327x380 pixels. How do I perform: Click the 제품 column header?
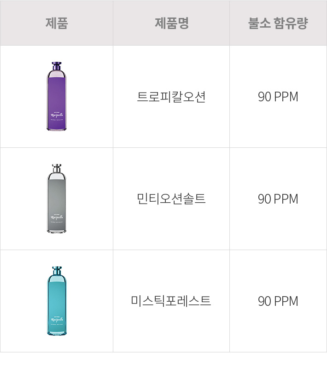coord(57,23)
